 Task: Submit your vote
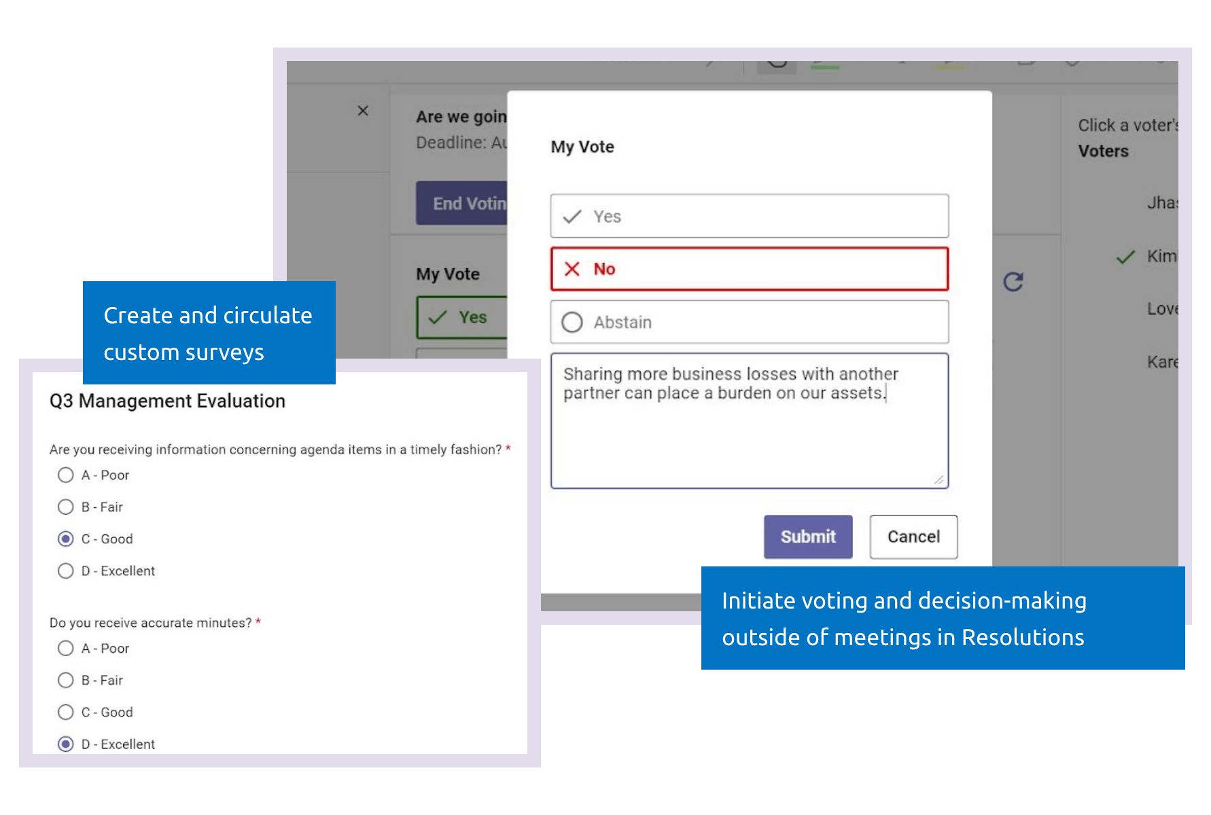807,537
